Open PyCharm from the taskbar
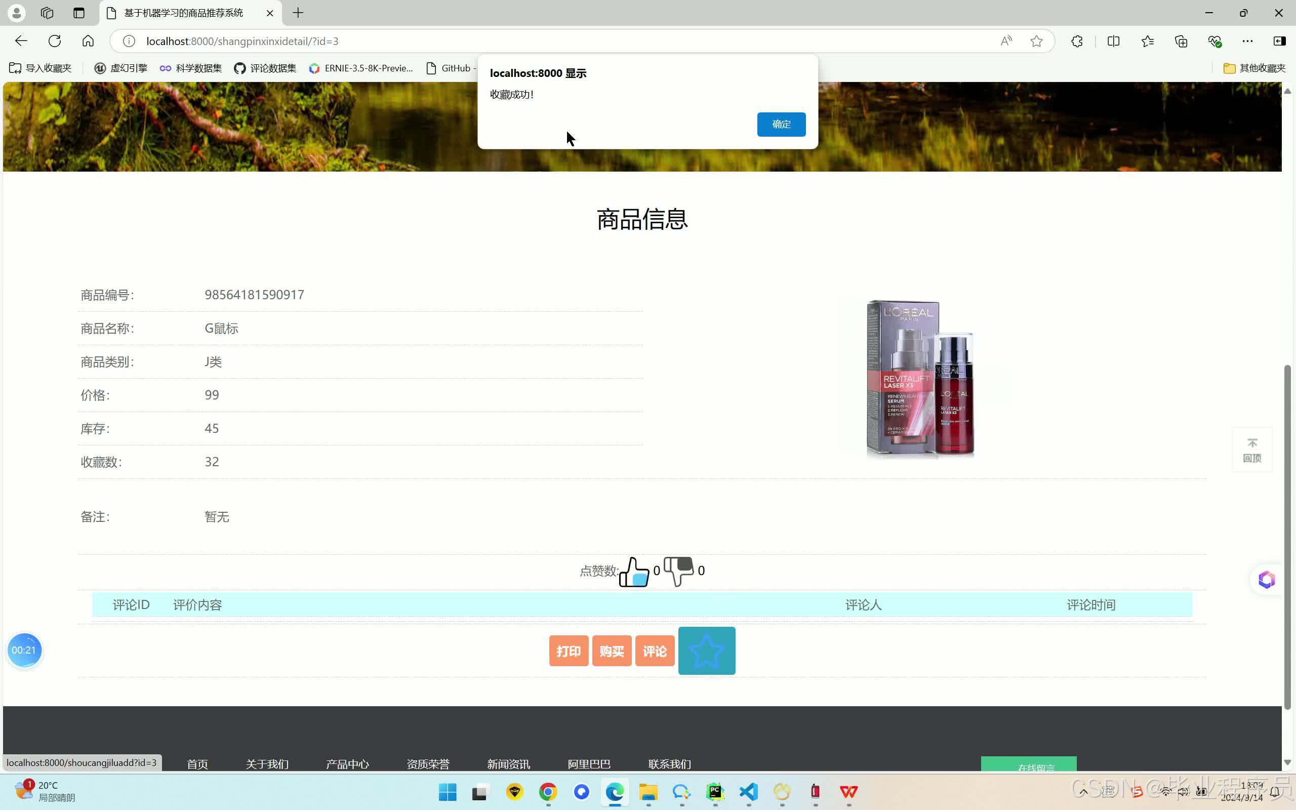Viewport: 1296px width, 810px height. tap(715, 792)
